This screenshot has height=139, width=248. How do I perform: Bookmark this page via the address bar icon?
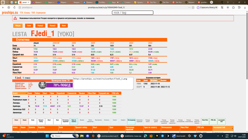pyautogui.click(x=193, y=7)
